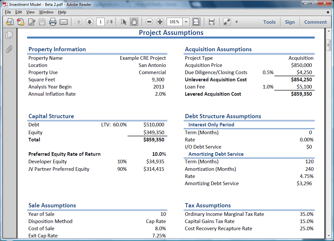Viewport: 334px width, 241px height.
Task: Open the toolbar options dropdown arrow
Action: pos(236,22)
